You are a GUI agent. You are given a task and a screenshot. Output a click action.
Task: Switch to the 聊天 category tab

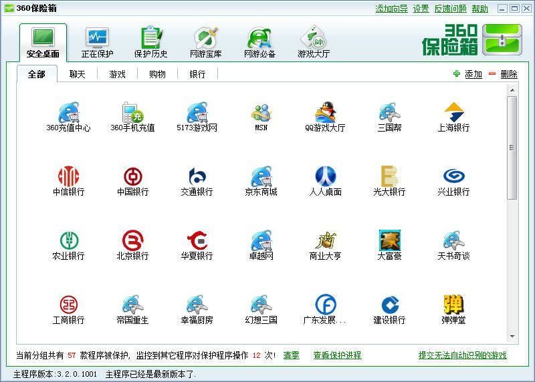tap(77, 74)
